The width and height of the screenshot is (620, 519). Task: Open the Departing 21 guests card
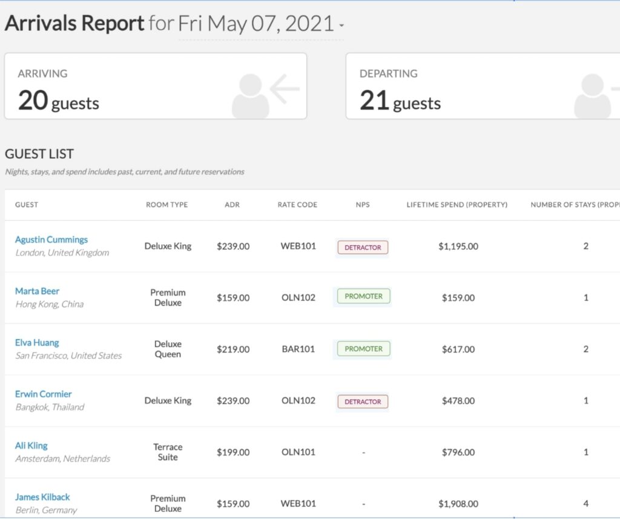pos(483,86)
